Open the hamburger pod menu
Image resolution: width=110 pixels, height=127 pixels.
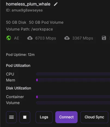click(11, 117)
